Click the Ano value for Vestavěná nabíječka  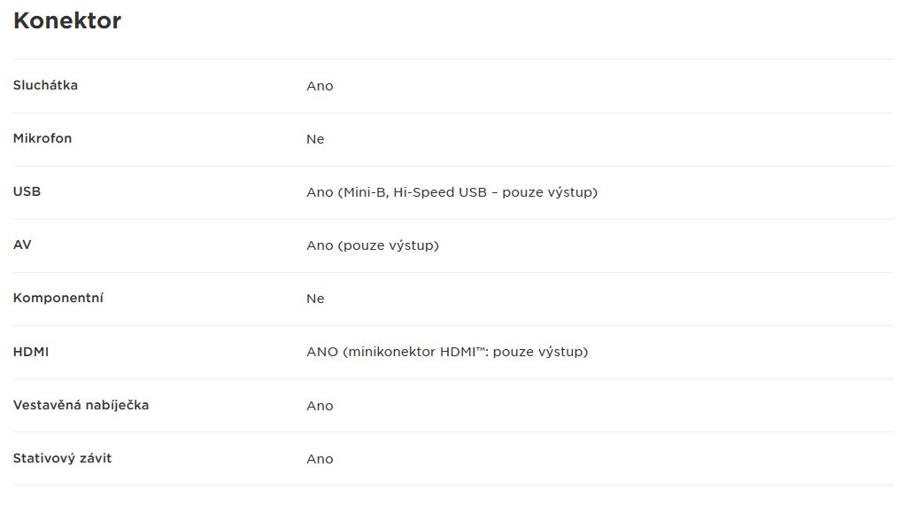point(320,406)
